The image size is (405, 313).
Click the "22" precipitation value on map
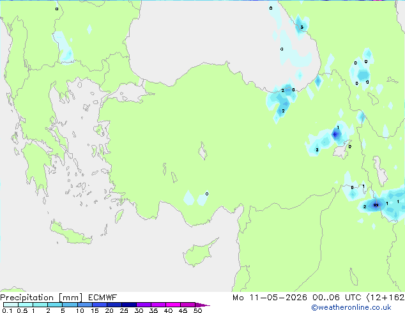click(376, 205)
